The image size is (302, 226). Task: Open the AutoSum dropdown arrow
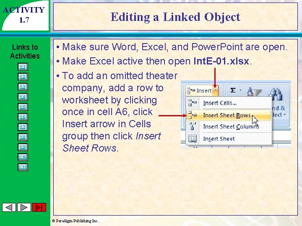tap(240, 90)
